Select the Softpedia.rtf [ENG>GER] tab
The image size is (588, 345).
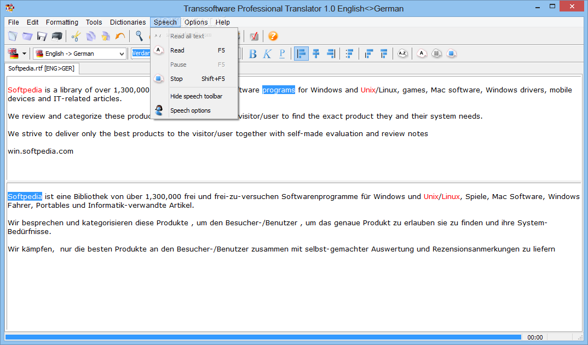[x=42, y=68]
